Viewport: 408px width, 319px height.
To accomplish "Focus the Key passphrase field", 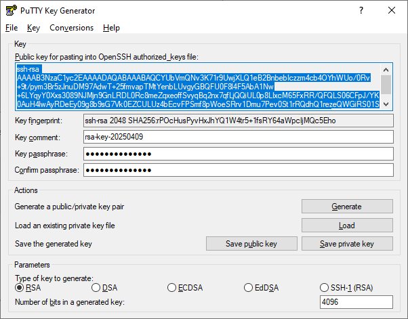I will (x=239, y=154).
